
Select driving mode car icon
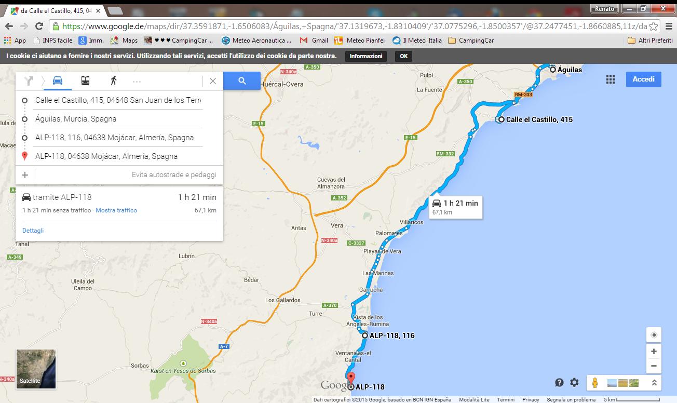pyautogui.click(x=58, y=80)
